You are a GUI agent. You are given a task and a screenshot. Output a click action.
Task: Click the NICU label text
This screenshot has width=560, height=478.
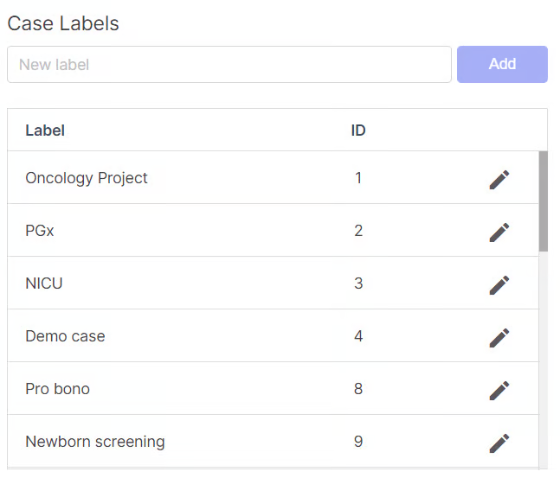tap(44, 284)
